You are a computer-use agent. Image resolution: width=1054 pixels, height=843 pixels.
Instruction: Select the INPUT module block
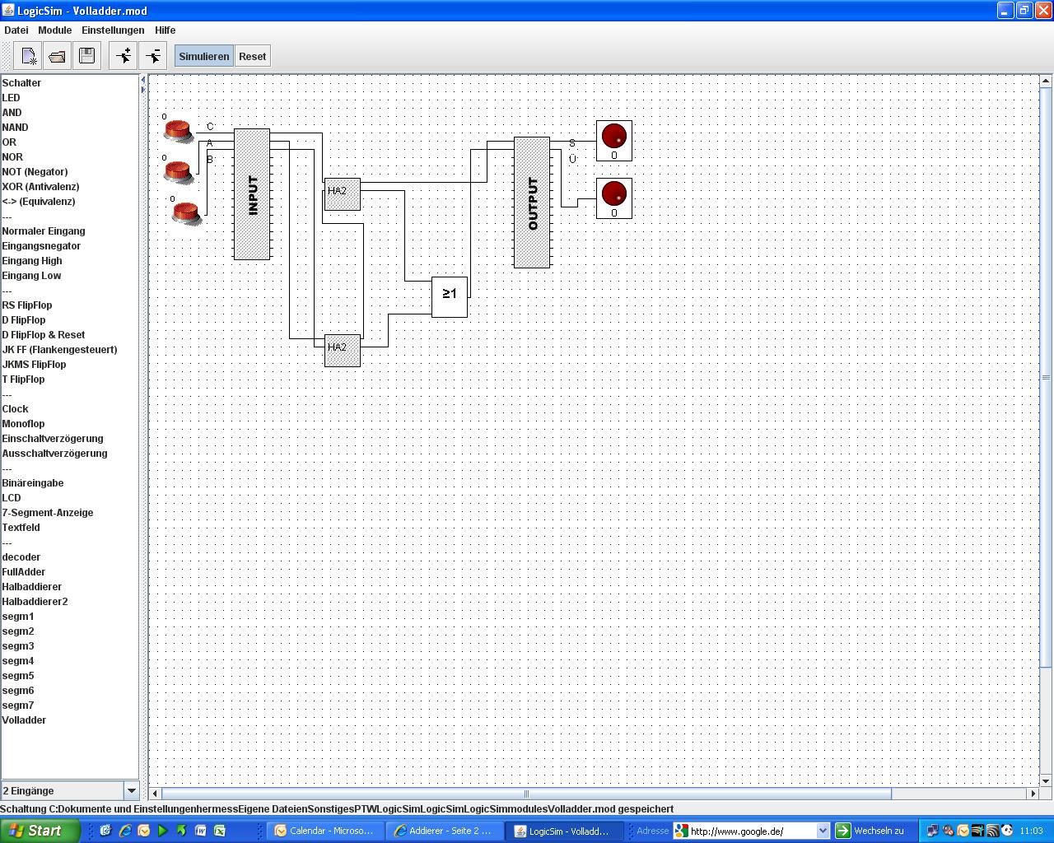tap(252, 194)
